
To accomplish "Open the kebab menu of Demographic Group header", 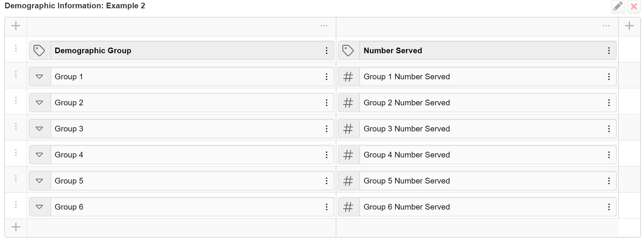I will pos(327,51).
